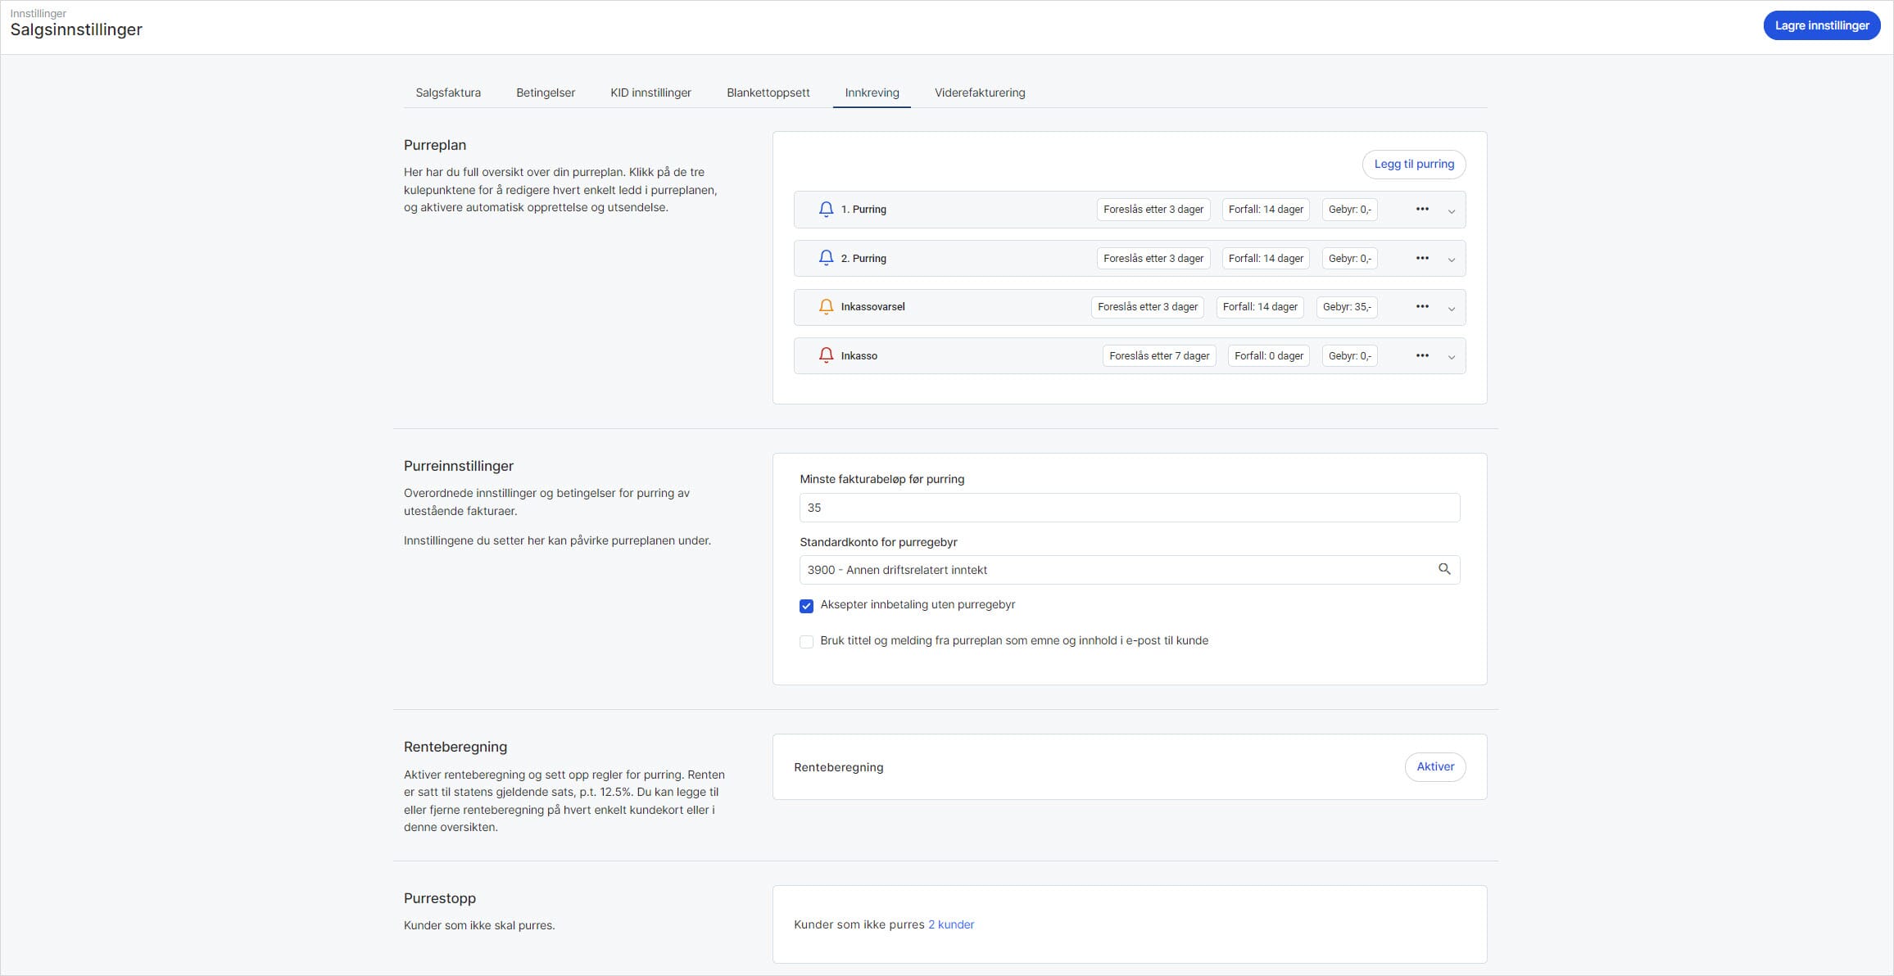
Task: Expand the 1. Purring row chevron
Action: 1451,211
